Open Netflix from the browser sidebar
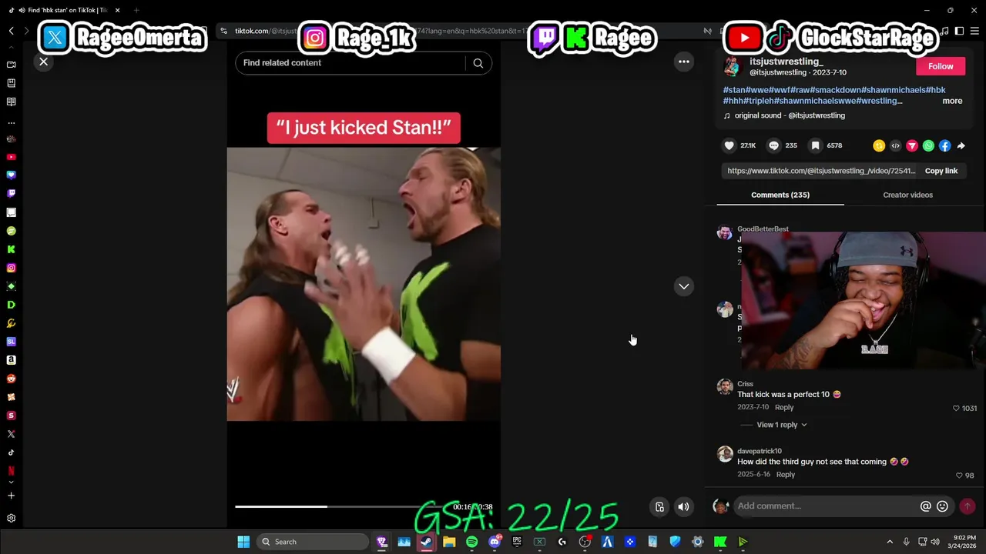The image size is (986, 554). (11, 471)
